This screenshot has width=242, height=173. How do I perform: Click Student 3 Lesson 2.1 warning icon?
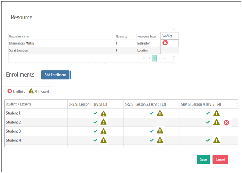[160, 131]
